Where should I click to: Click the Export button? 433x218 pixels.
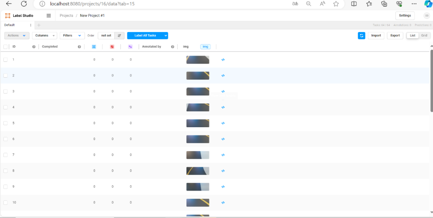pos(395,36)
